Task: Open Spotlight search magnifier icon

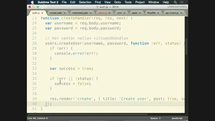Action: 175,2
